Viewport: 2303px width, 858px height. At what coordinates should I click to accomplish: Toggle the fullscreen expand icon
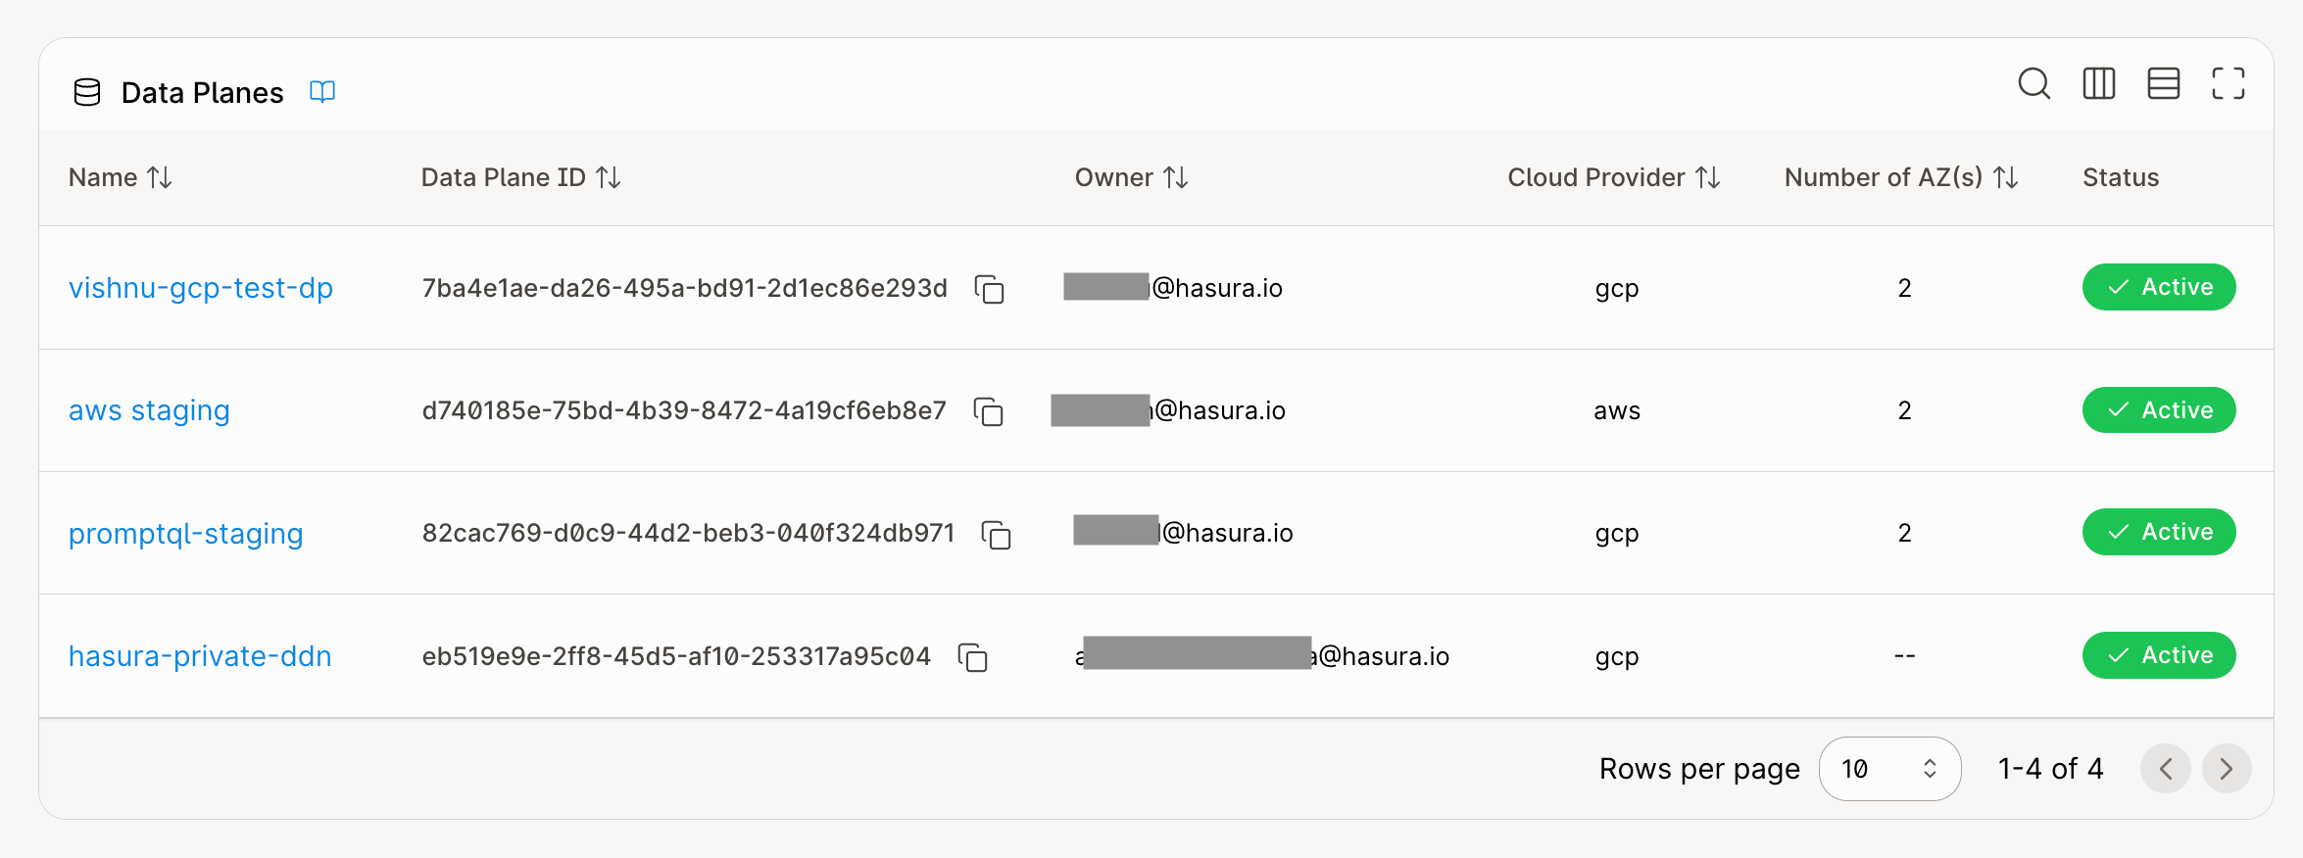coord(2229,84)
